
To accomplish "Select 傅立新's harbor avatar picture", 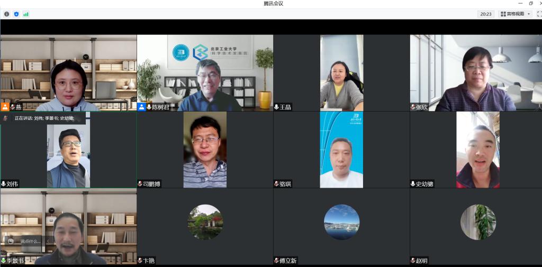I will tap(341, 222).
